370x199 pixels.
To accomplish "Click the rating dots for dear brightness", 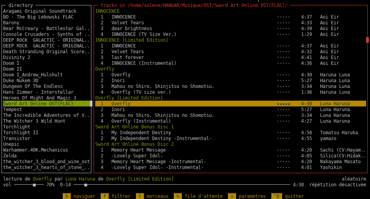I will tap(283, 29).
